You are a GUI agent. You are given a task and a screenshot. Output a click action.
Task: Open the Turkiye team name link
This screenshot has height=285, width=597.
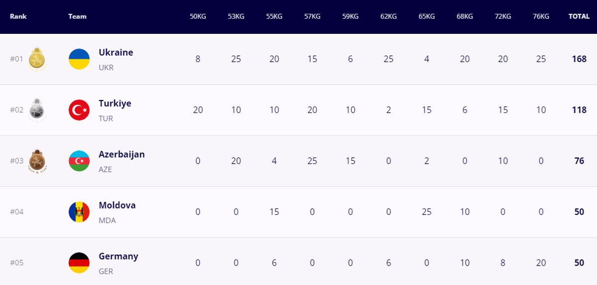[115, 103]
